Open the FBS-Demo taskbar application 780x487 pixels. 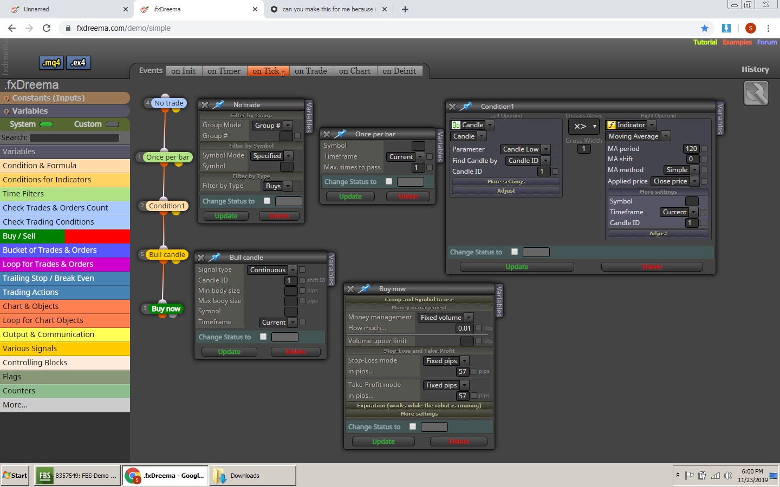tap(77, 476)
